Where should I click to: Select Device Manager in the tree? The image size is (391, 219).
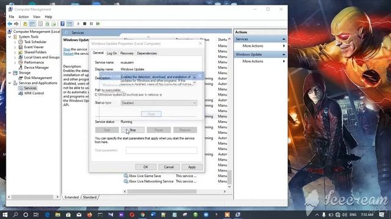click(37, 68)
